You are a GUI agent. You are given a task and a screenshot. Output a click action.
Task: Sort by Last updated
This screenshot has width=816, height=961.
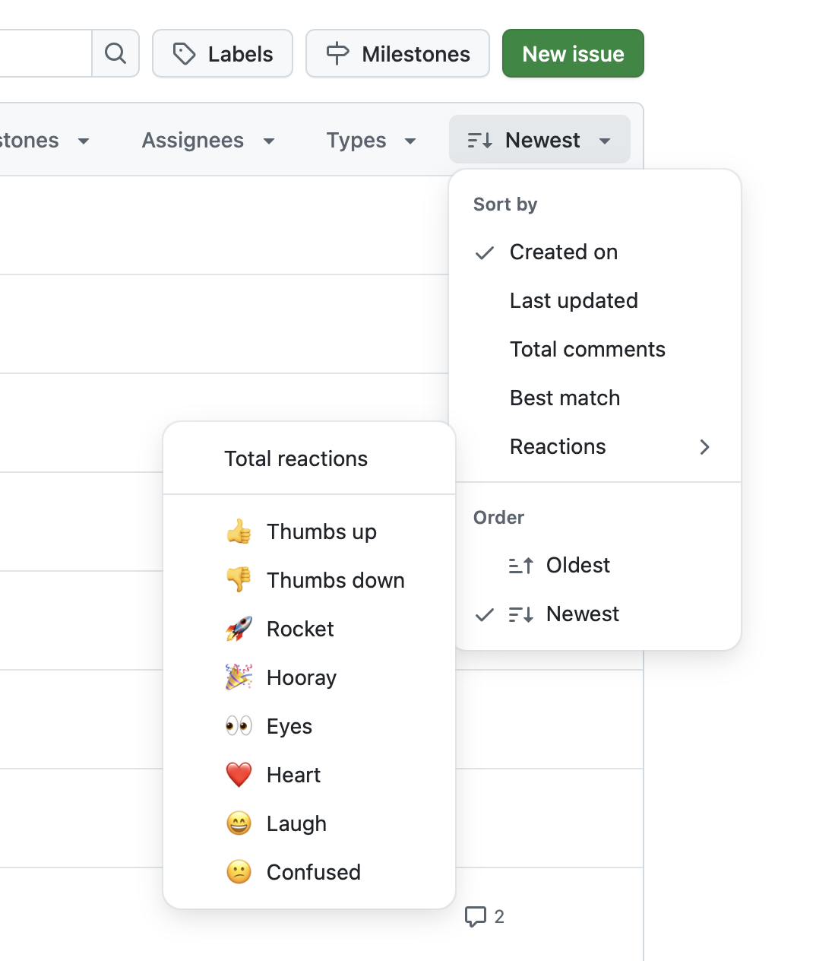(x=574, y=300)
